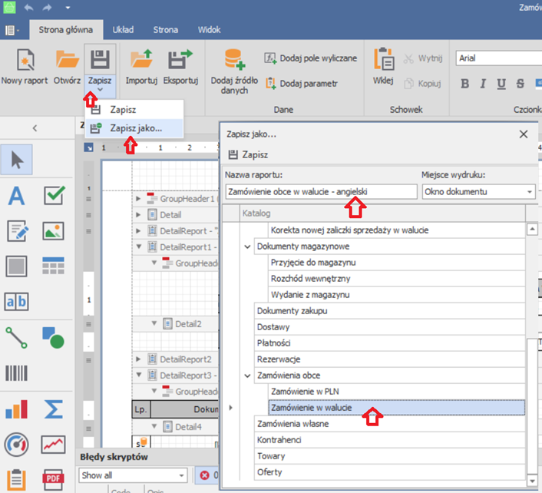The height and width of the screenshot is (493, 542).
Task: Open a report with Otwórz
Action: click(68, 60)
